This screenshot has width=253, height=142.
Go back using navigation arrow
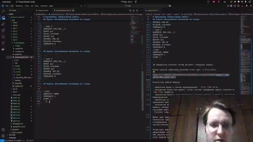(x=81, y=6)
